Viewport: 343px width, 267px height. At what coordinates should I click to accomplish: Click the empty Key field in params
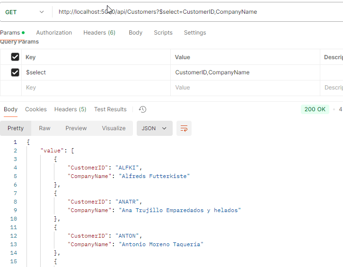[95, 88]
